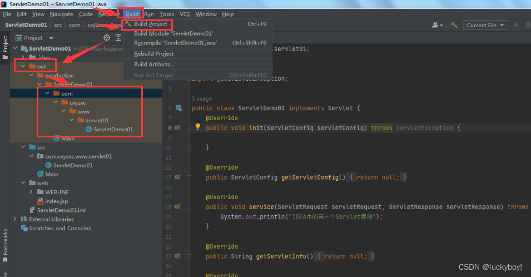Open the Project tool window side tab
The height and width of the screenshot is (277, 531).
pos(5,47)
